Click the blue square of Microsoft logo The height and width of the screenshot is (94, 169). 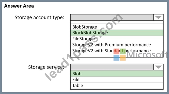(116, 58)
